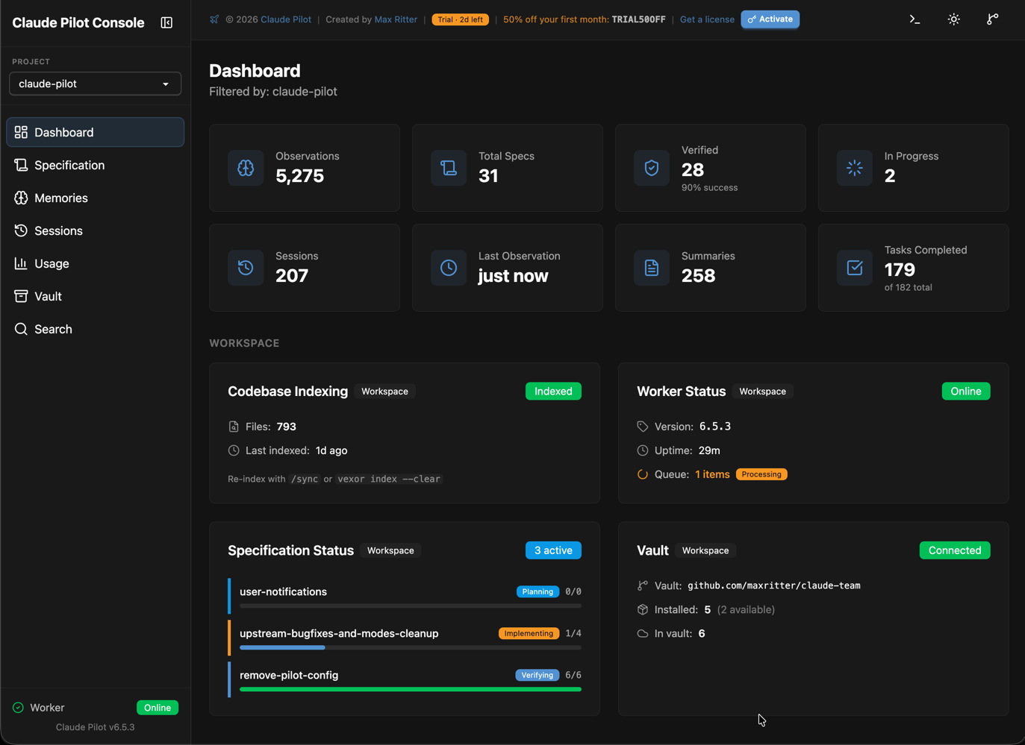Click the Sessions clock icon in the sidebar
The width and height of the screenshot is (1025, 745).
(x=20, y=230)
